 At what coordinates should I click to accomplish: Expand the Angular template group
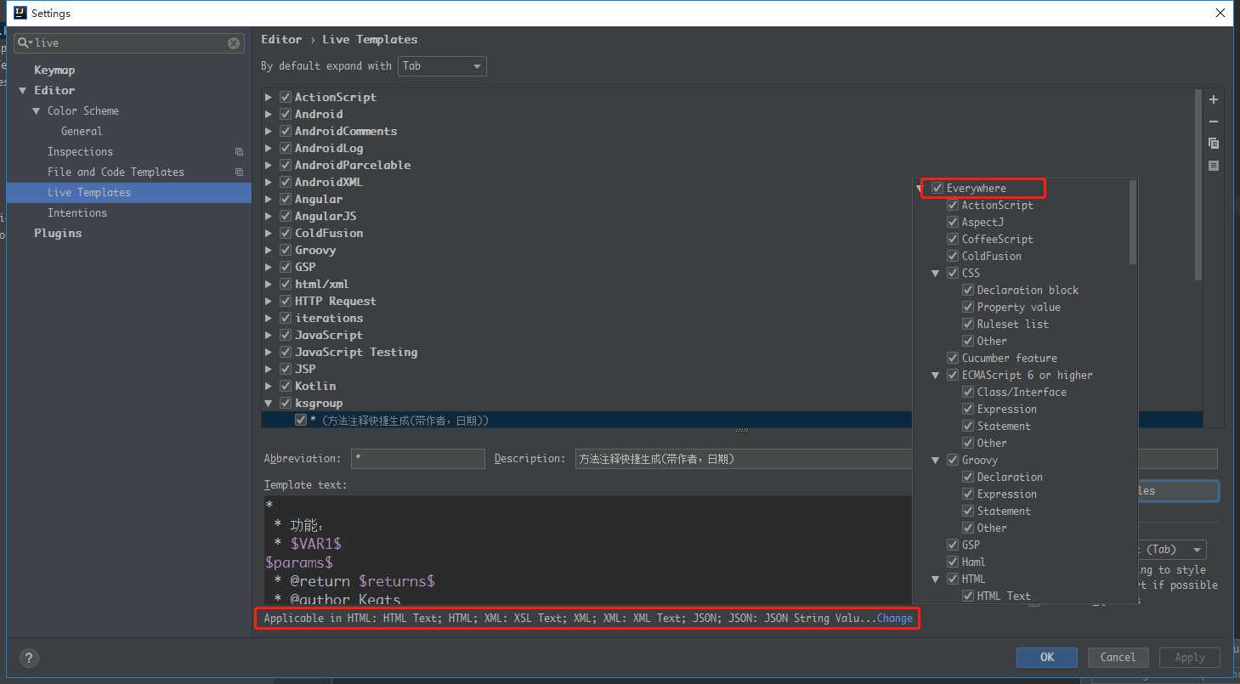point(269,199)
